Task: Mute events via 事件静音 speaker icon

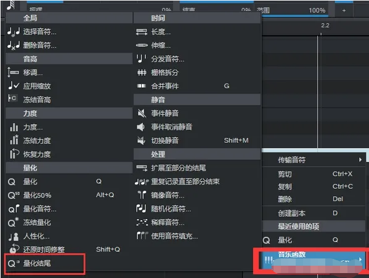Action: click(142, 113)
